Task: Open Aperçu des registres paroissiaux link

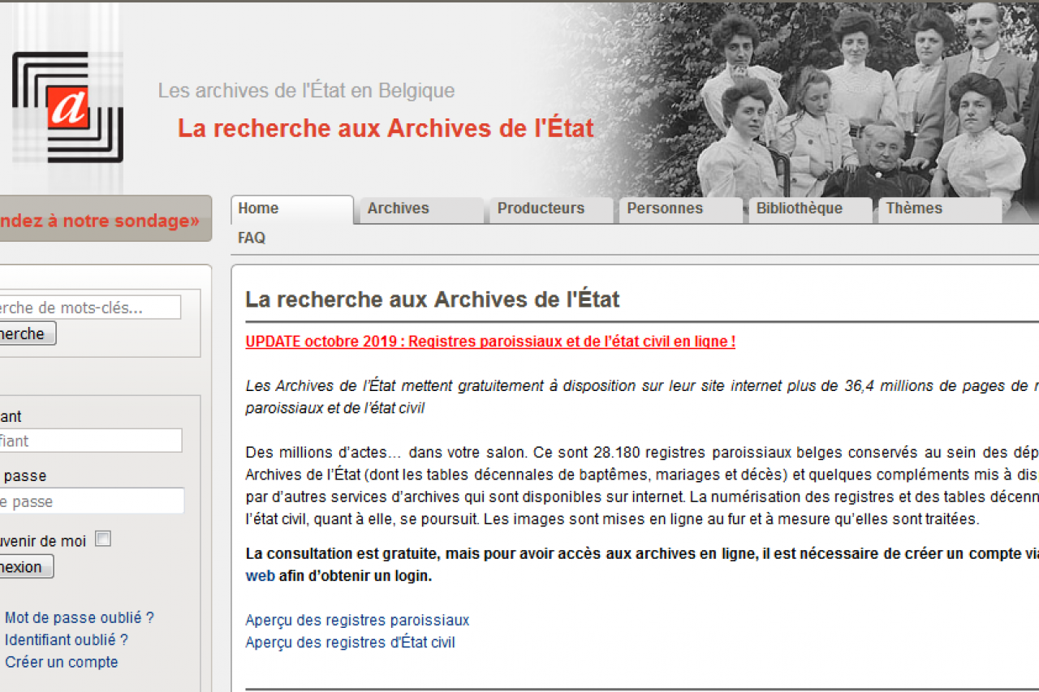Action: (357, 620)
